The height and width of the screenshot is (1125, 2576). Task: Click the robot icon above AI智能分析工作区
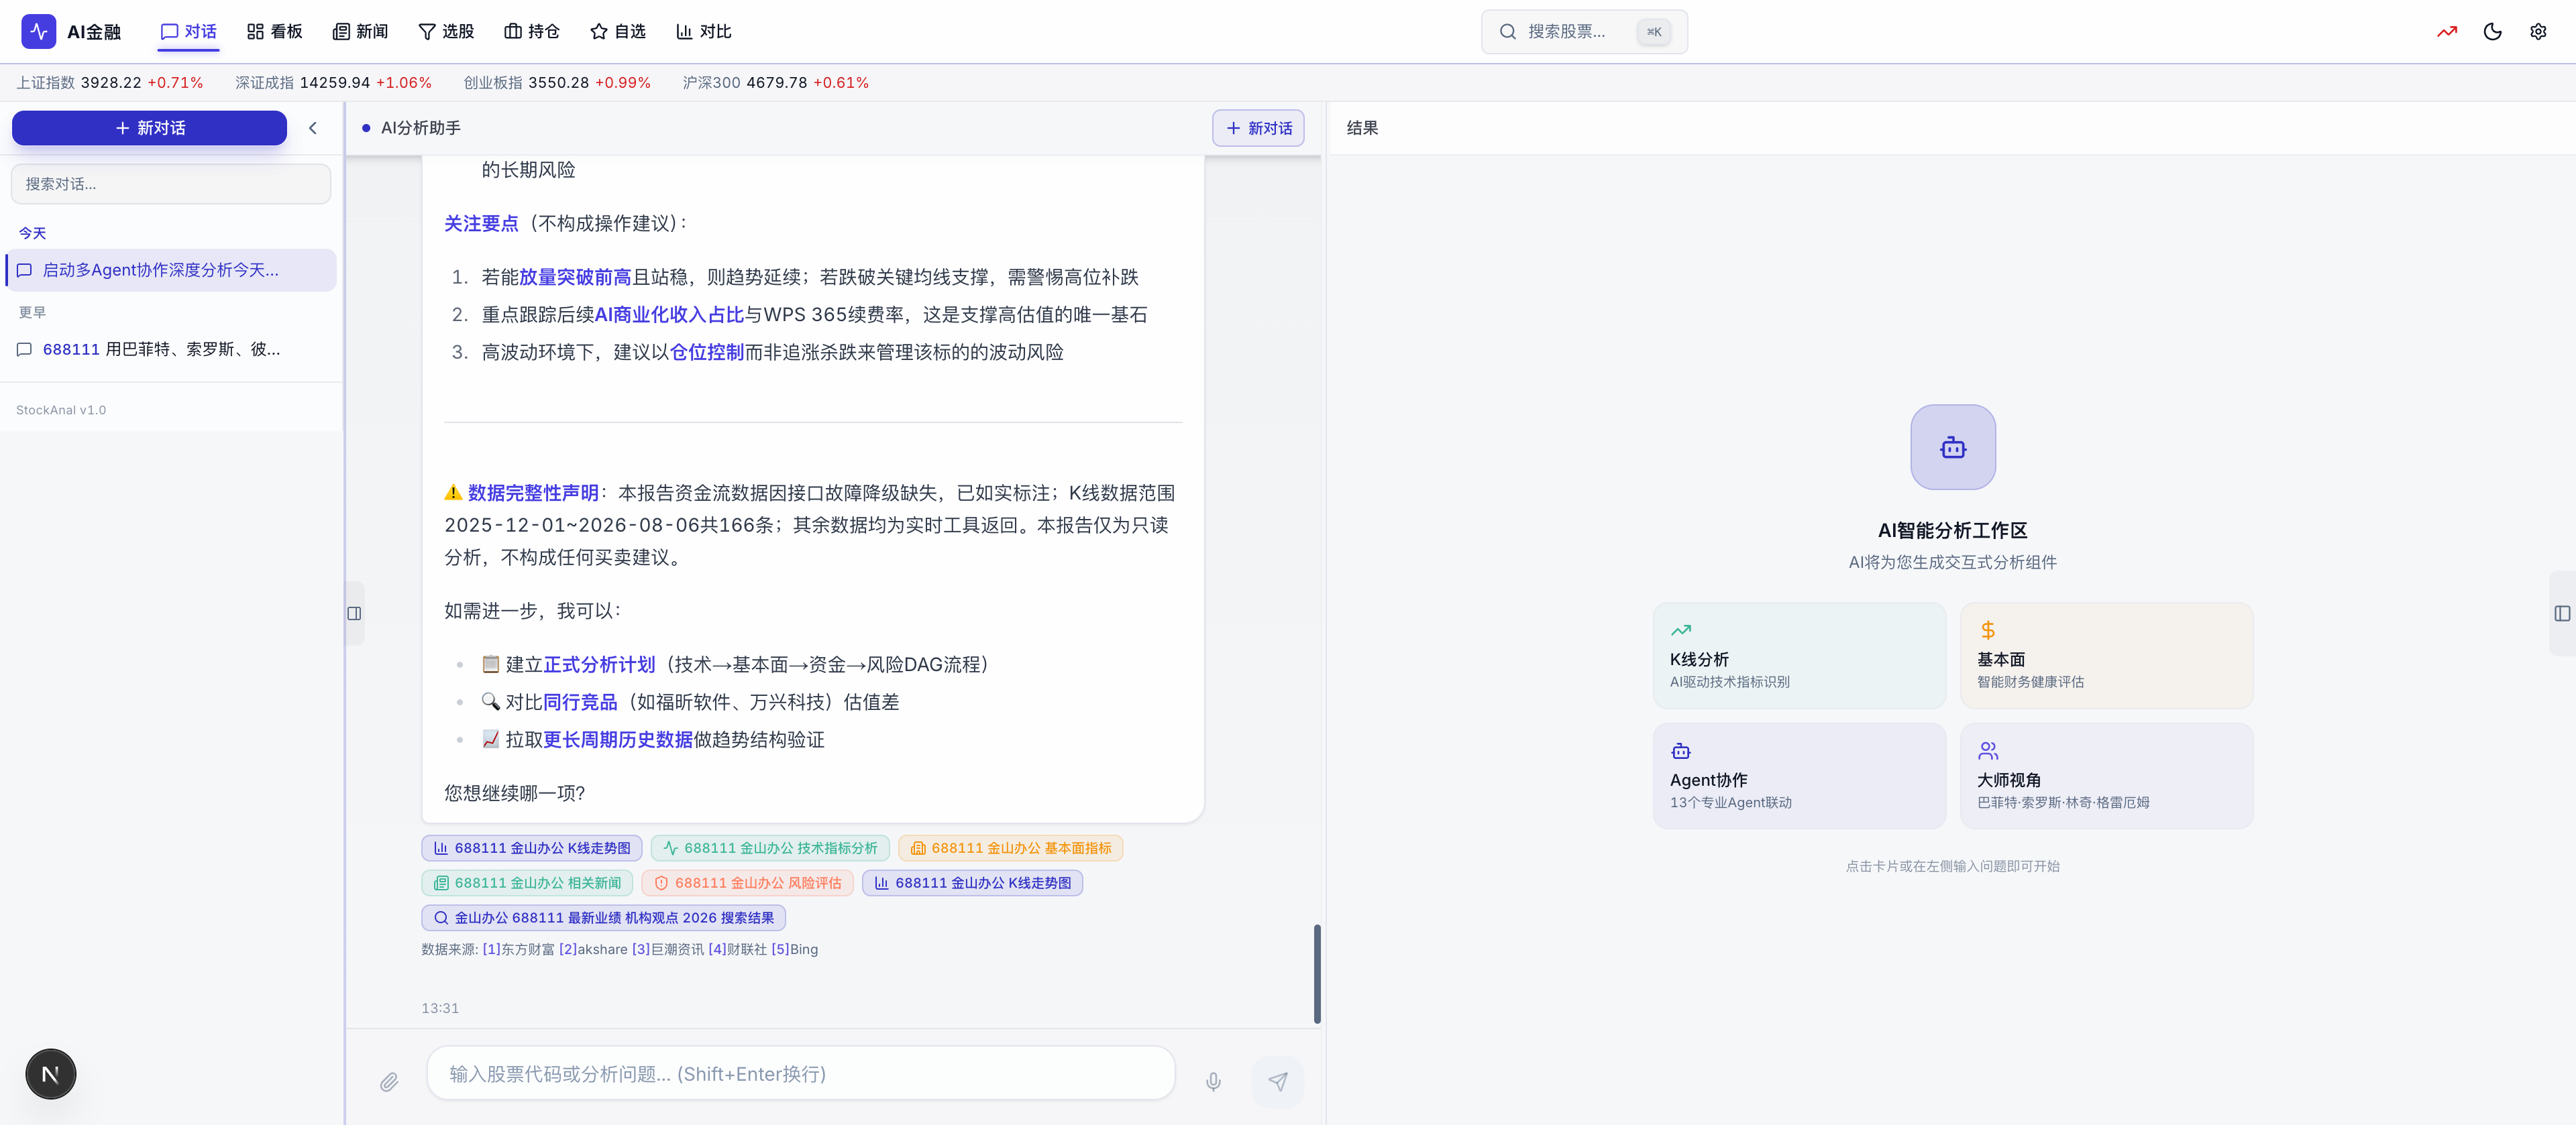[1953, 447]
